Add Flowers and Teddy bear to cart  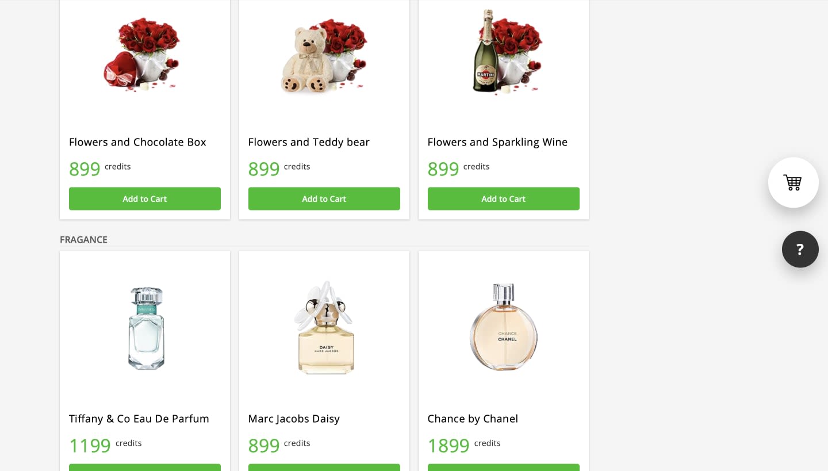pyautogui.click(x=324, y=198)
